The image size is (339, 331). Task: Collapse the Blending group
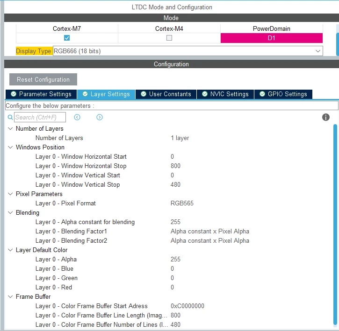[x=10, y=213]
